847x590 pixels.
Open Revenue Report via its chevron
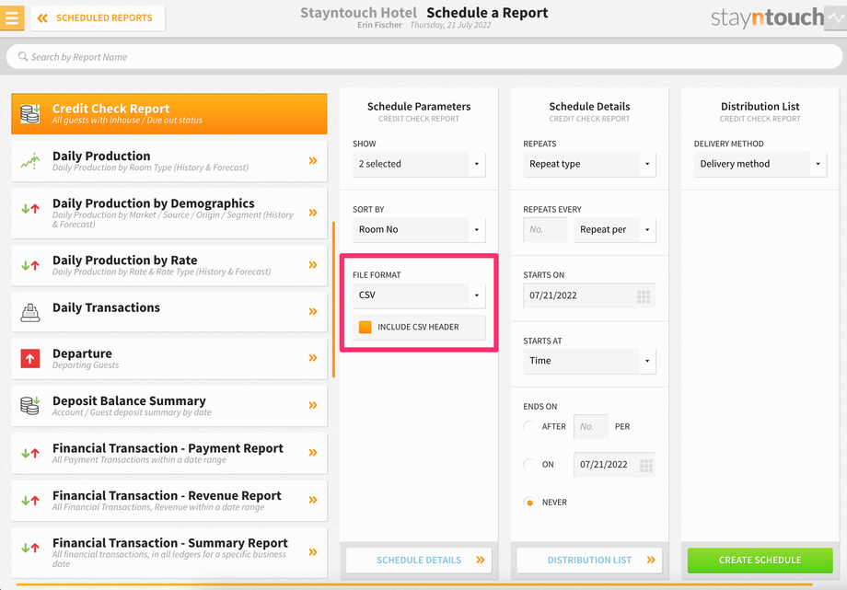tap(313, 500)
